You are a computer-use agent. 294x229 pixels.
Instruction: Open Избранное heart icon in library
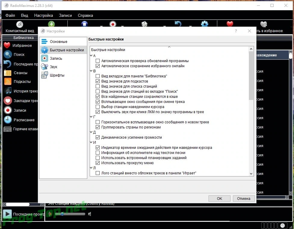tap(7, 45)
